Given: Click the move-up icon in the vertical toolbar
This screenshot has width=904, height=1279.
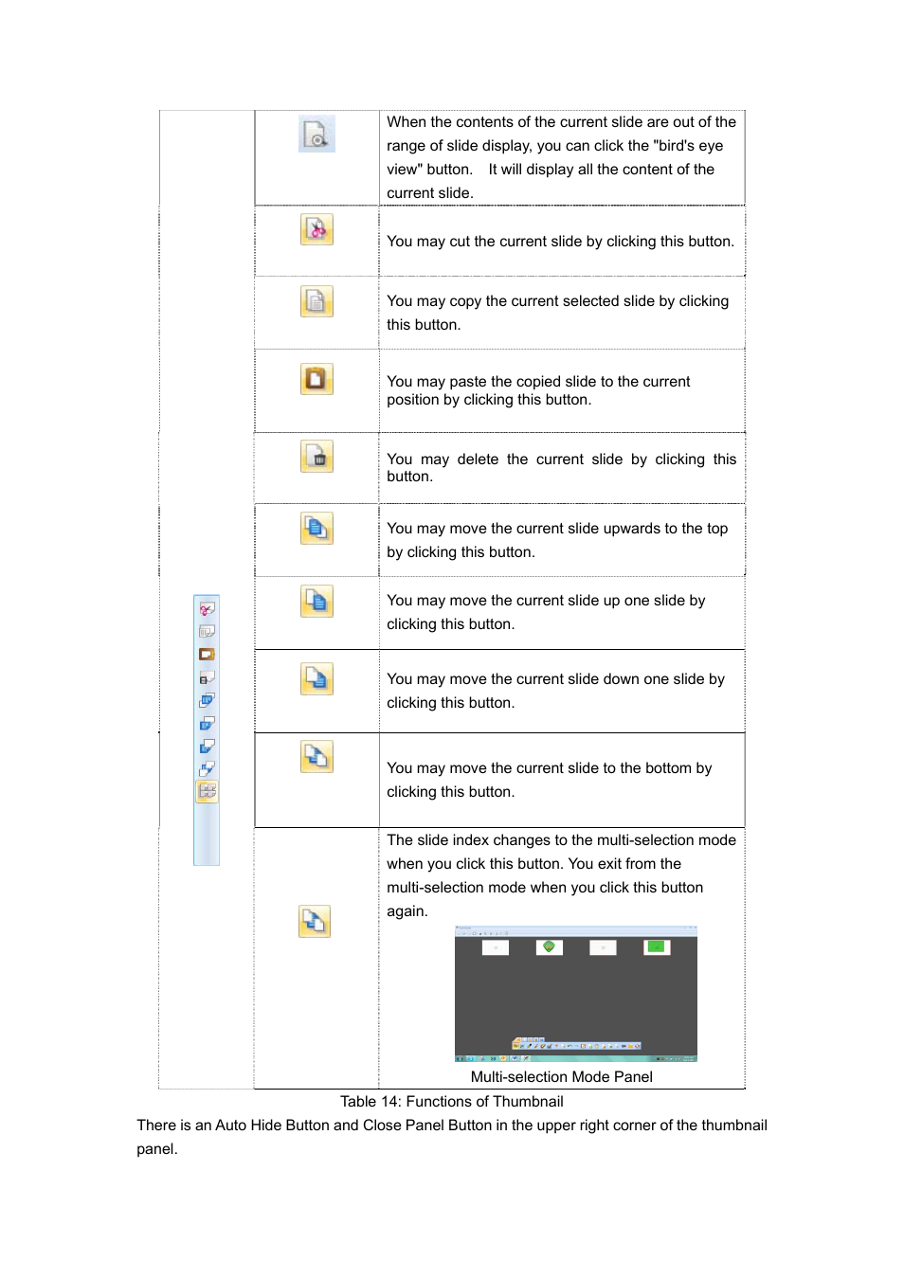Looking at the screenshot, I should [207, 723].
